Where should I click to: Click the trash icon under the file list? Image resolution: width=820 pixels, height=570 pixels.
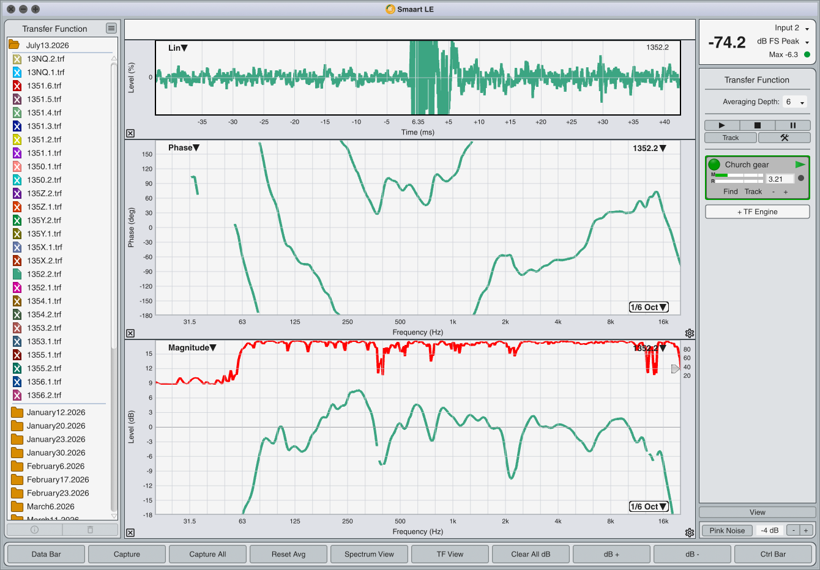coord(90,530)
